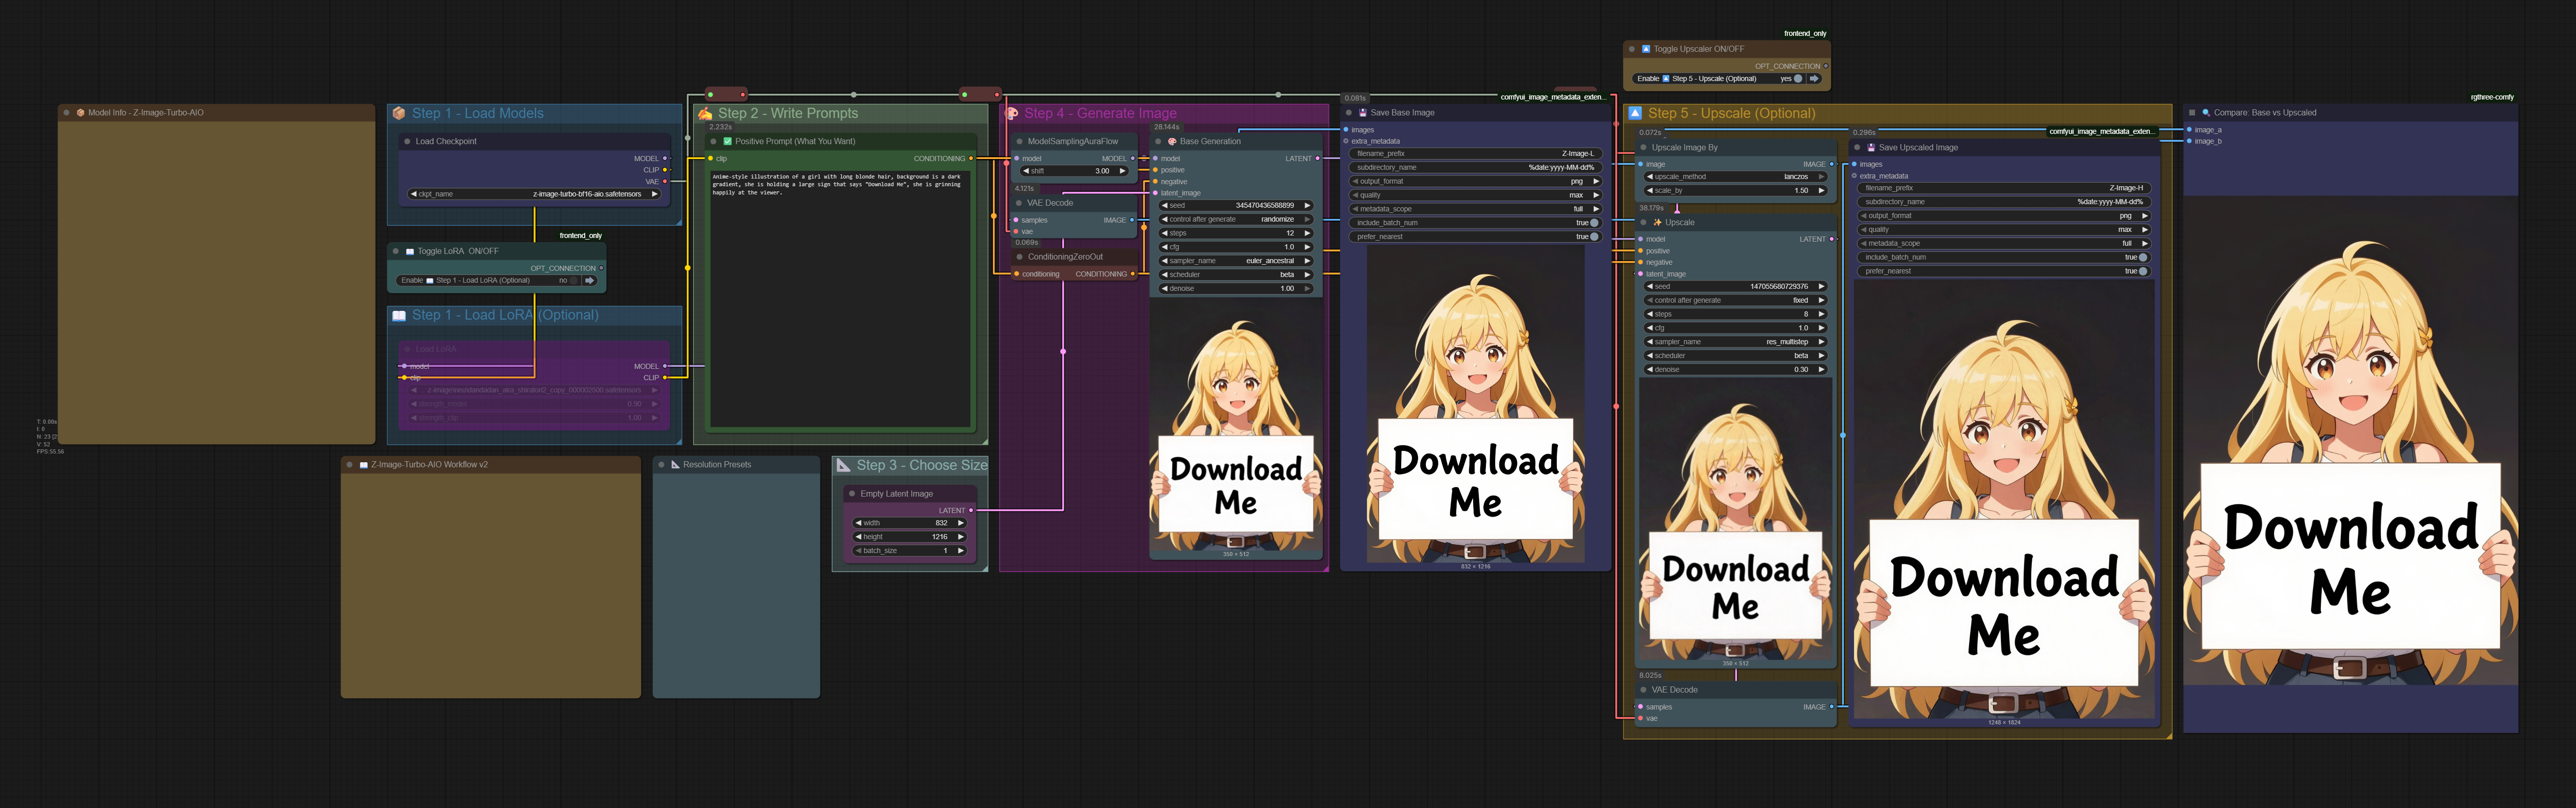Viewport: 2576px width, 808px height.
Task: Click the right arrow to increase shift value
Action: pyautogui.click(x=1123, y=172)
